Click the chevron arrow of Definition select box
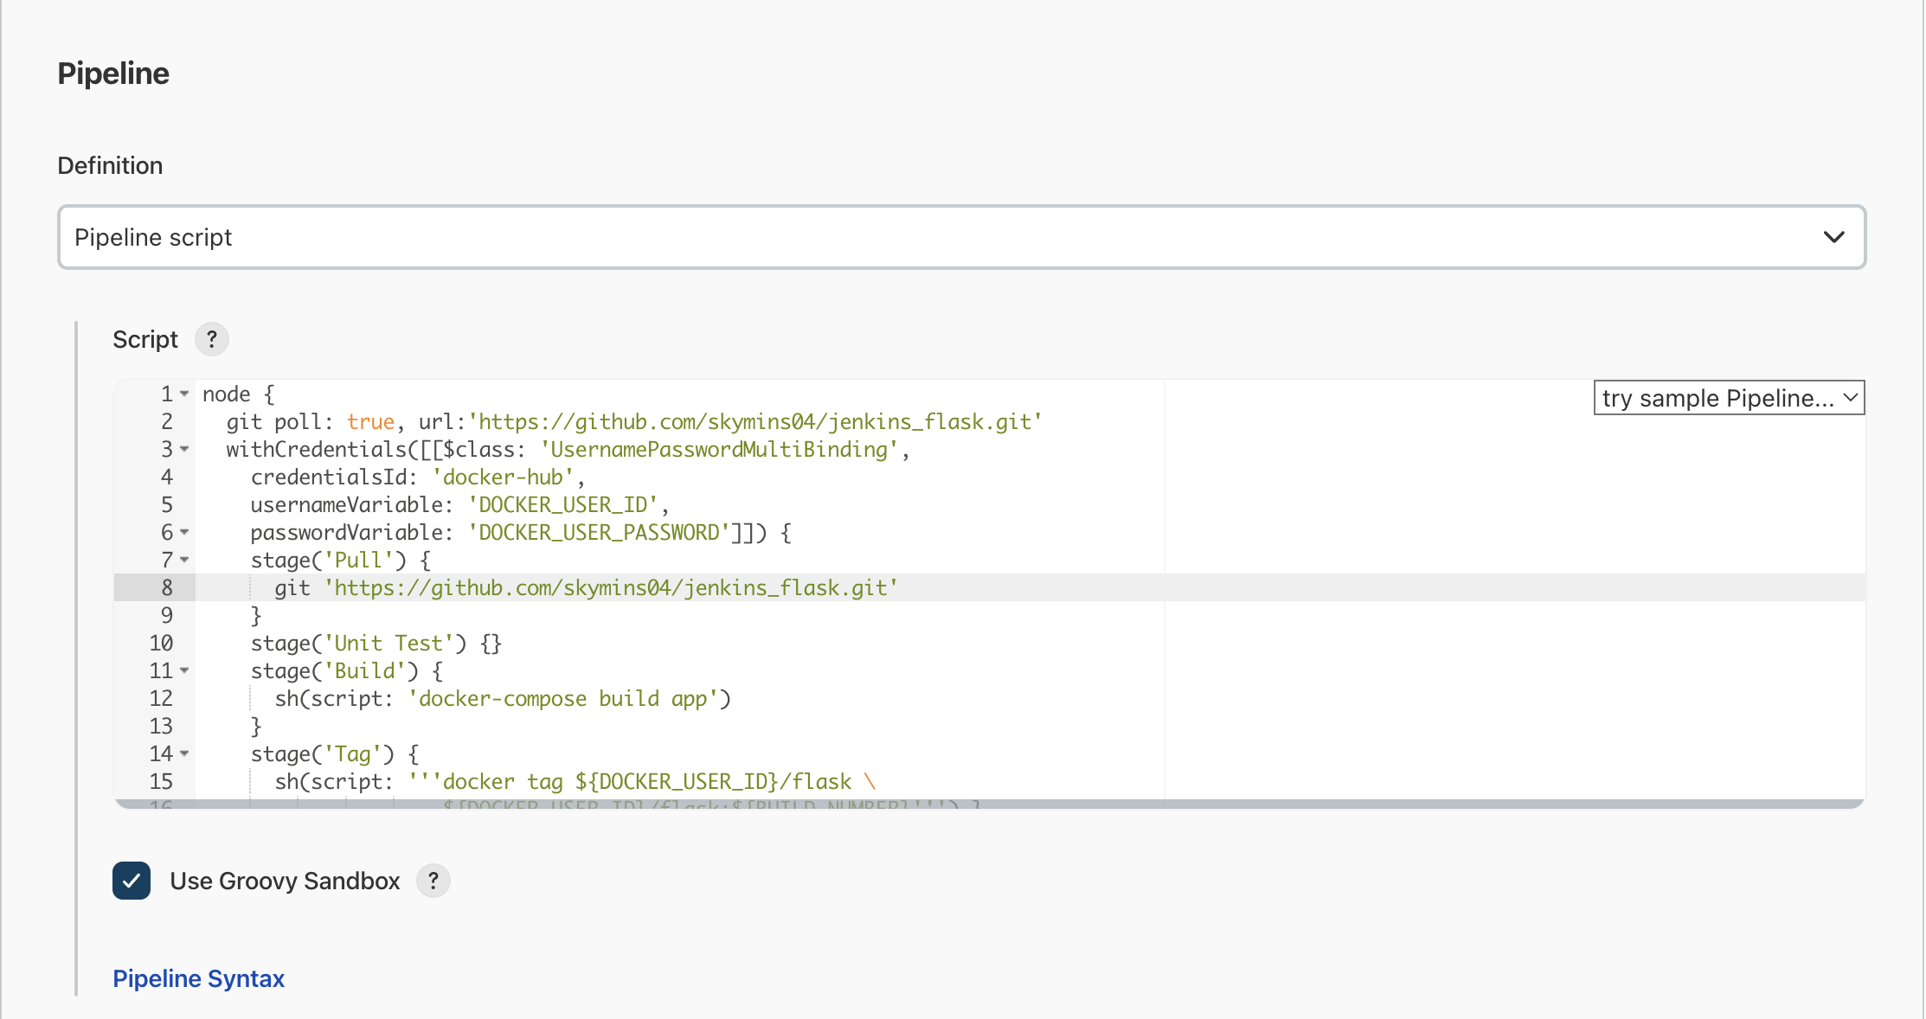Screen dimensions: 1926x1019 click(1833, 237)
